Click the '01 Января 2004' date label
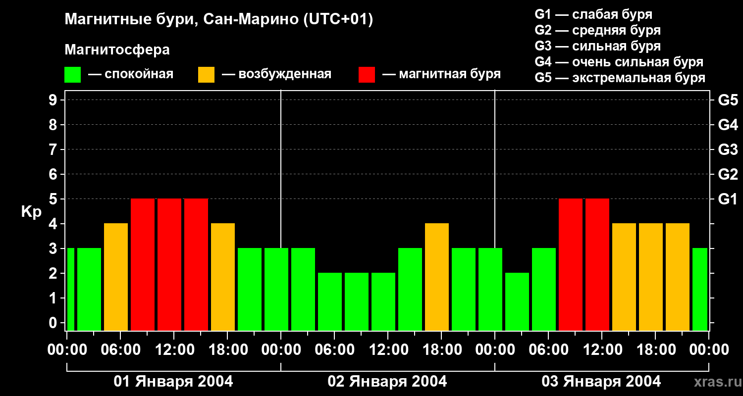 tap(173, 382)
